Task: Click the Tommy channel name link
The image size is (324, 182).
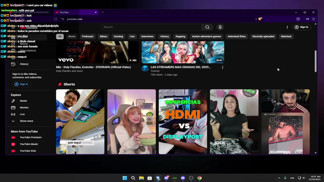Action: click(x=155, y=71)
